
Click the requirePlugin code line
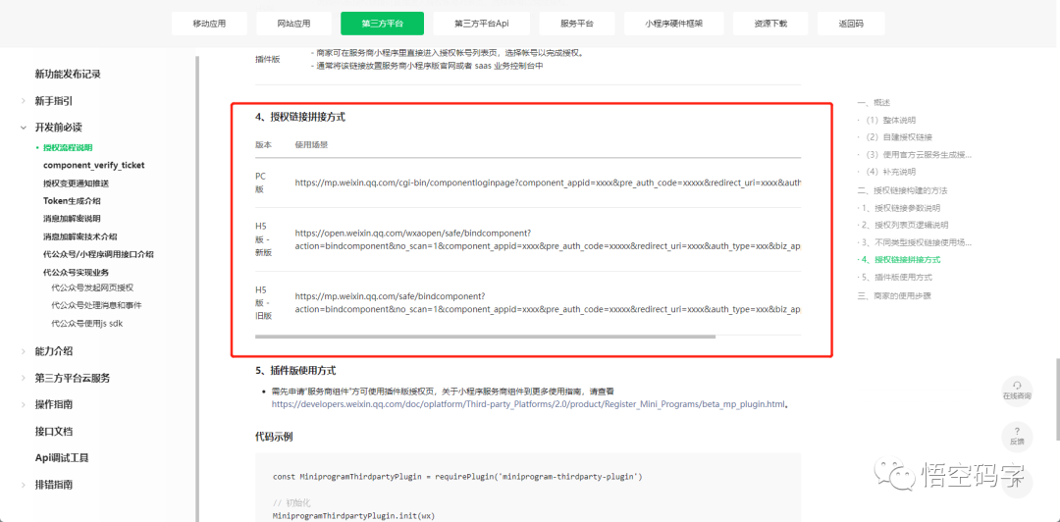457,477
